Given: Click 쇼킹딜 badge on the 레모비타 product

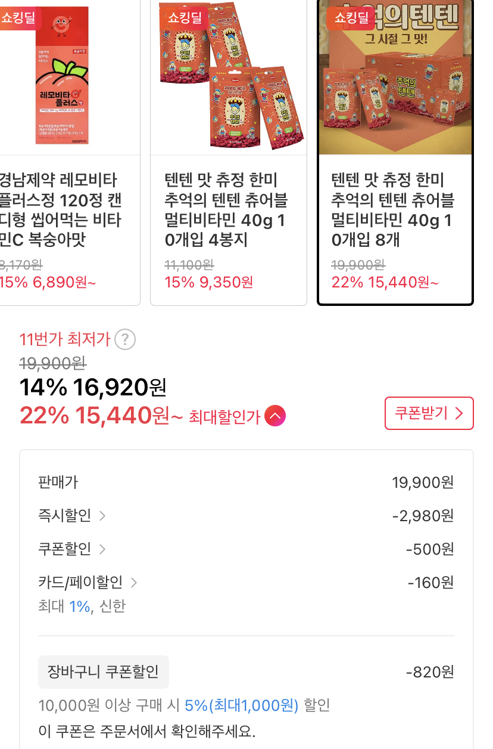Looking at the screenshot, I should [x=17, y=17].
